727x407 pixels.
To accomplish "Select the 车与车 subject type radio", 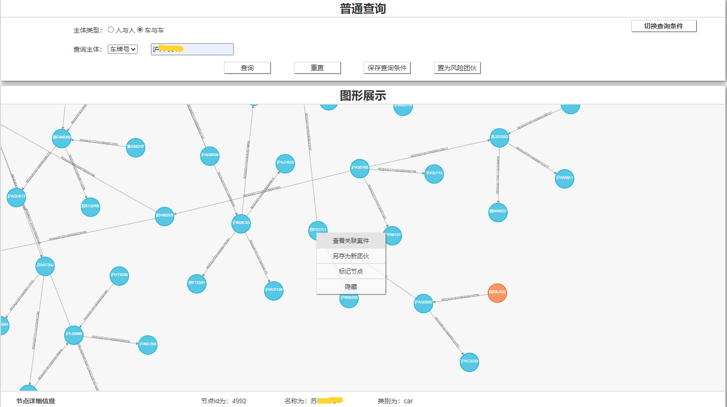I will tap(140, 30).
